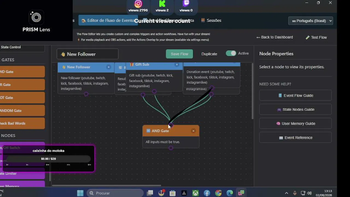Click the caixinha do motoka goal progress bar
The width and height of the screenshot is (350, 197).
(48, 159)
